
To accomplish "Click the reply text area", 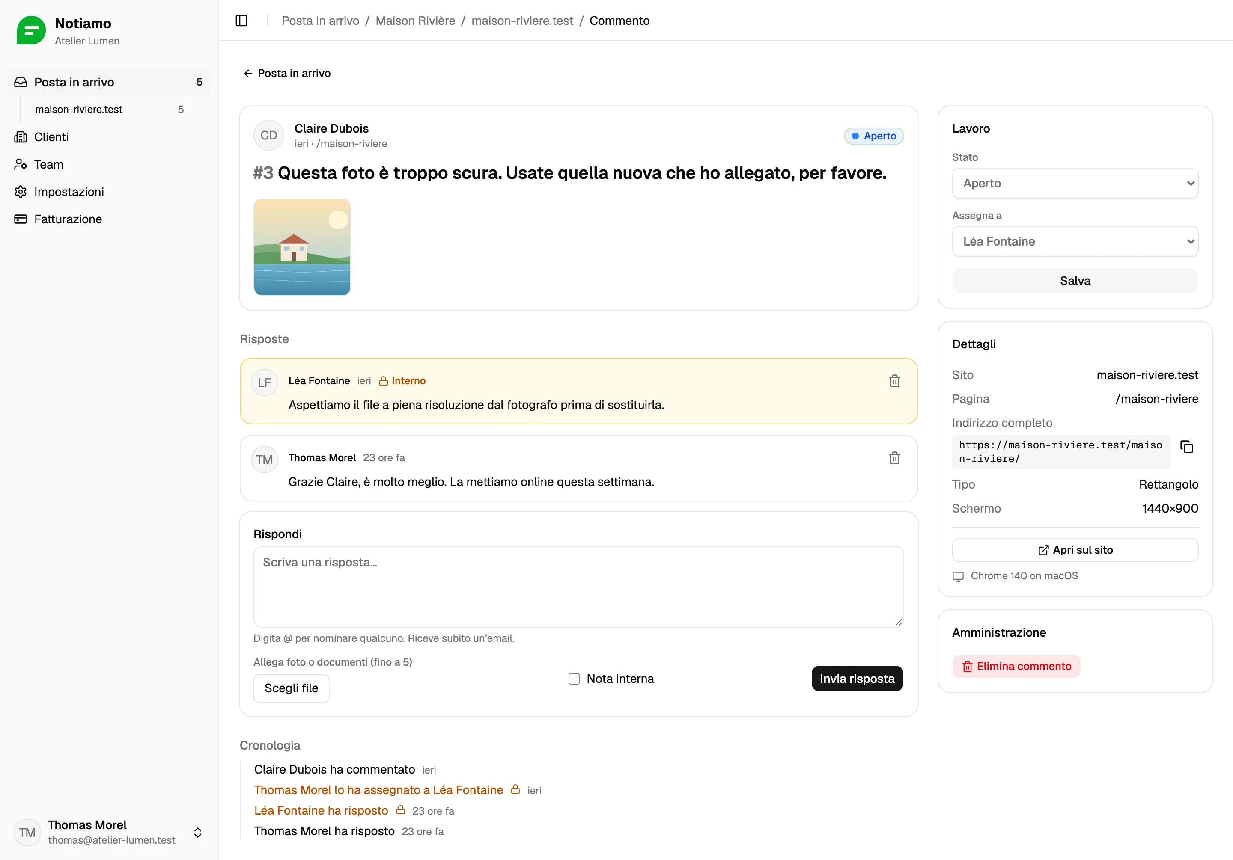I will 578,587.
